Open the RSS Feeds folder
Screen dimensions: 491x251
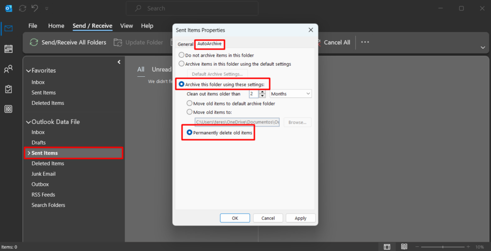[x=43, y=194]
